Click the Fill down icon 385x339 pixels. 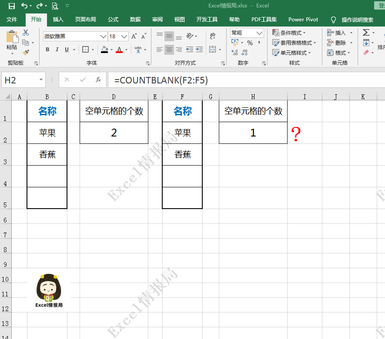click(366, 43)
